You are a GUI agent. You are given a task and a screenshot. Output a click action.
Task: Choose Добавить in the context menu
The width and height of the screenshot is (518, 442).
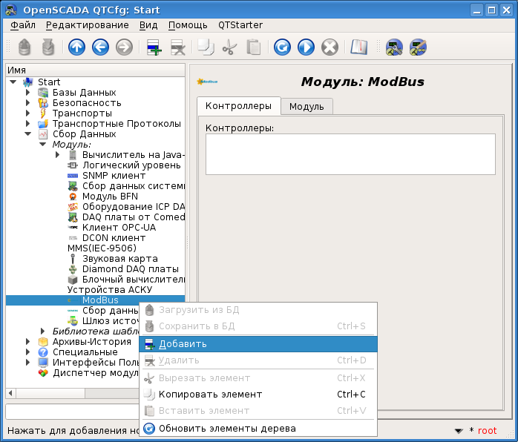[x=183, y=344]
